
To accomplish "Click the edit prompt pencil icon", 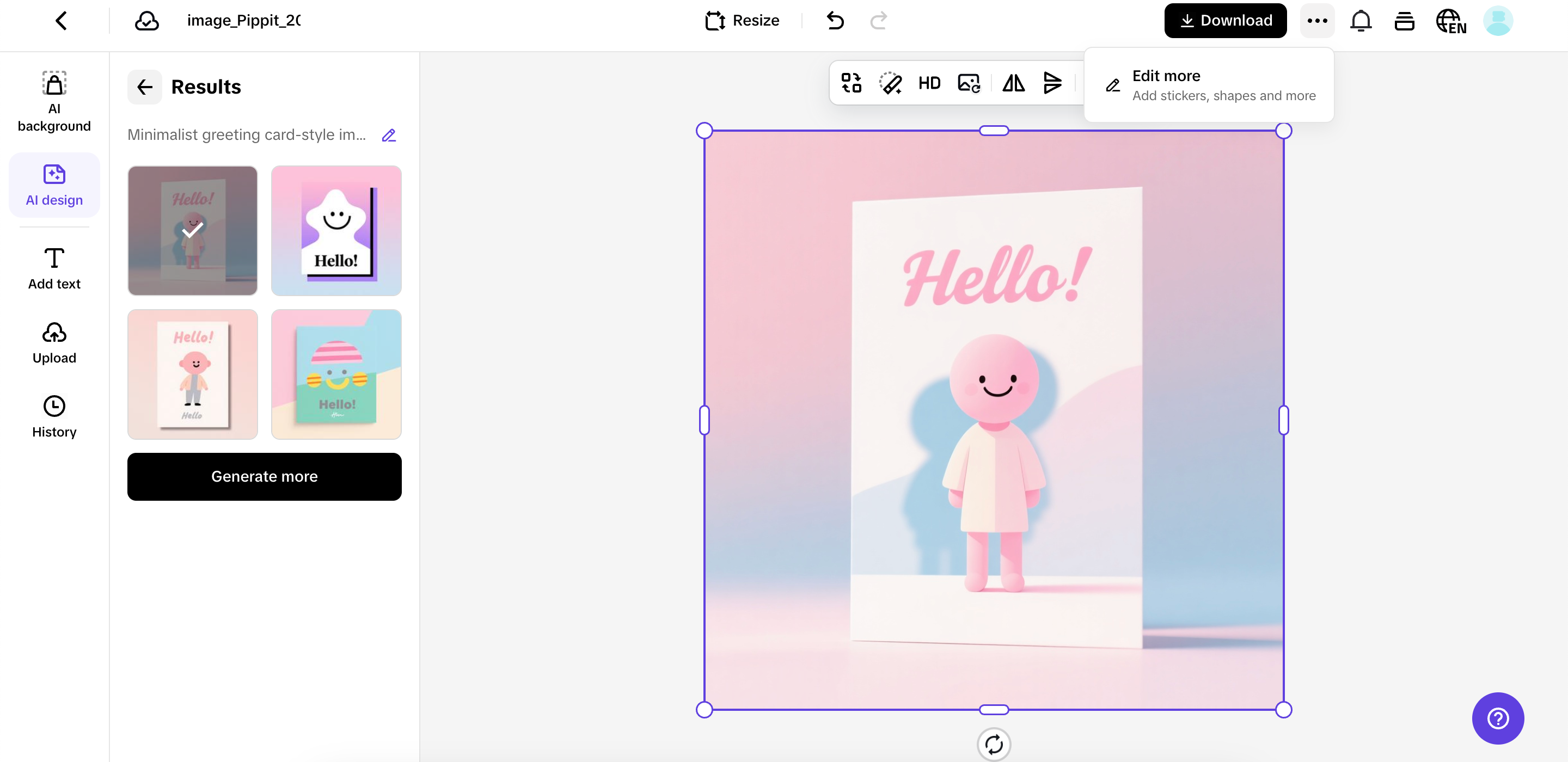I will tap(389, 135).
